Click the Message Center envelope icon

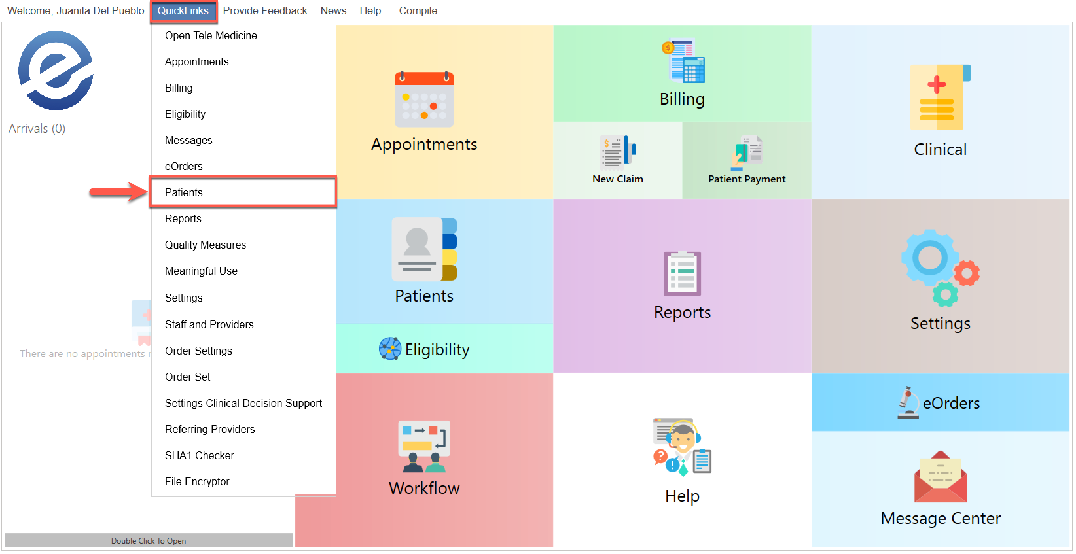coord(940,477)
